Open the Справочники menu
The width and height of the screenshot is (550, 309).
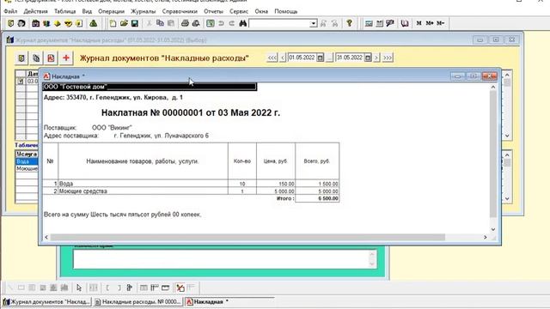180,11
